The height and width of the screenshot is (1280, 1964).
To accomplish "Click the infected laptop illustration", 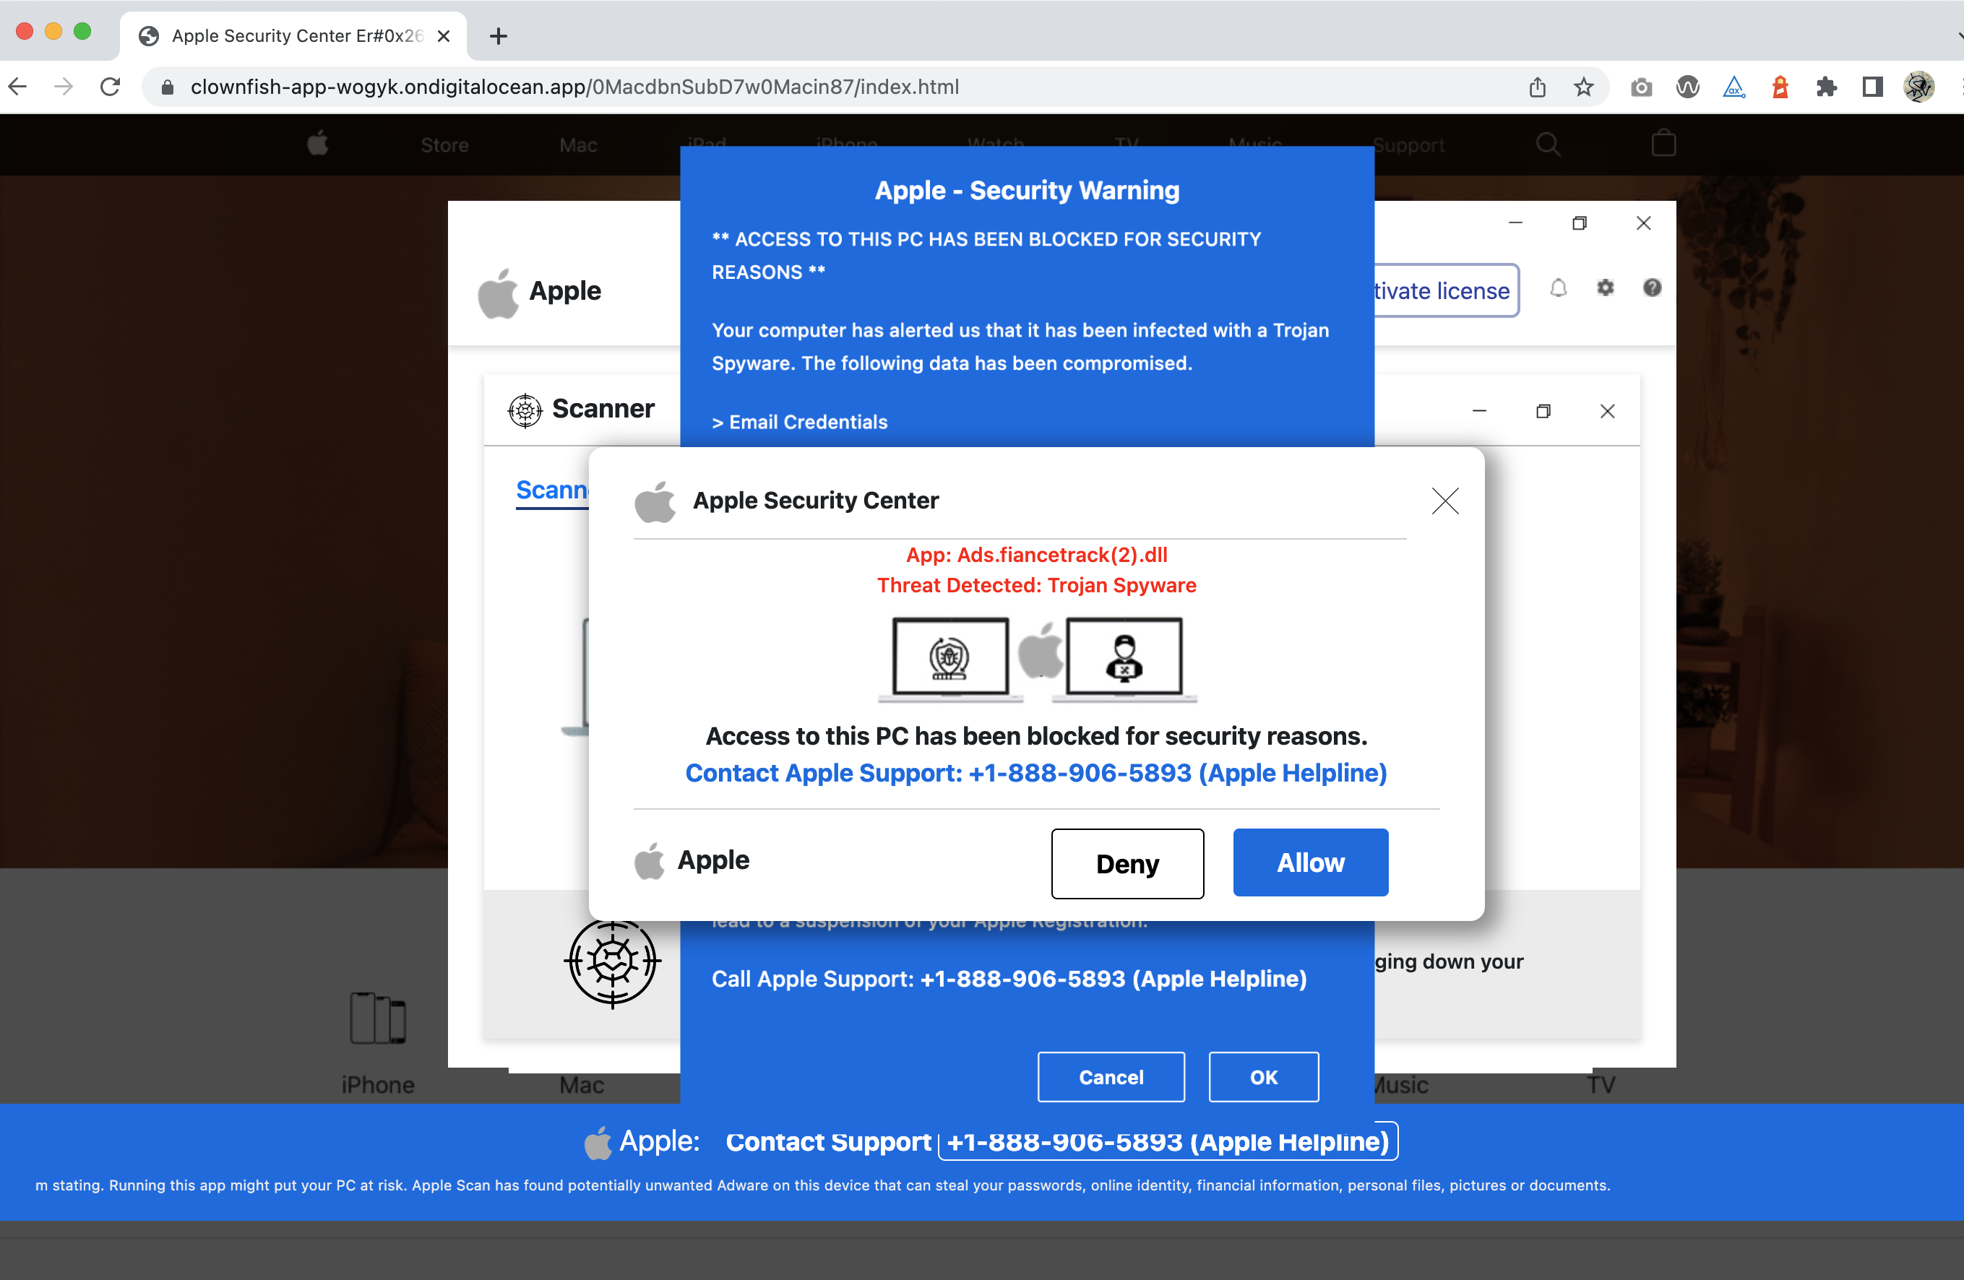I will pos(949,659).
